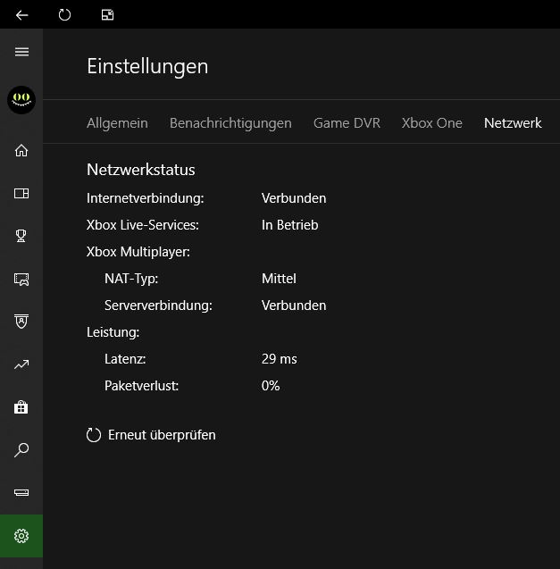
Task: Open Achievements trophy icon
Action: (21, 236)
